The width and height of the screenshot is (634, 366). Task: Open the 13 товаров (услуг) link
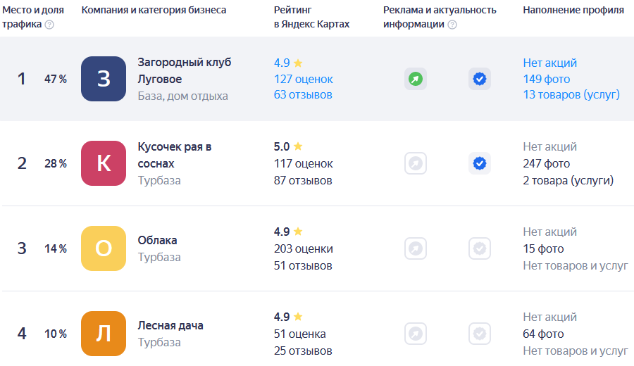(x=571, y=94)
